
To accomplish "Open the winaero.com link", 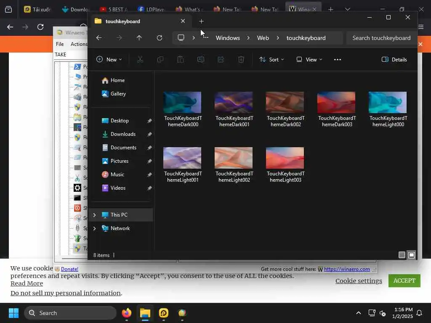I will click(x=347, y=269).
